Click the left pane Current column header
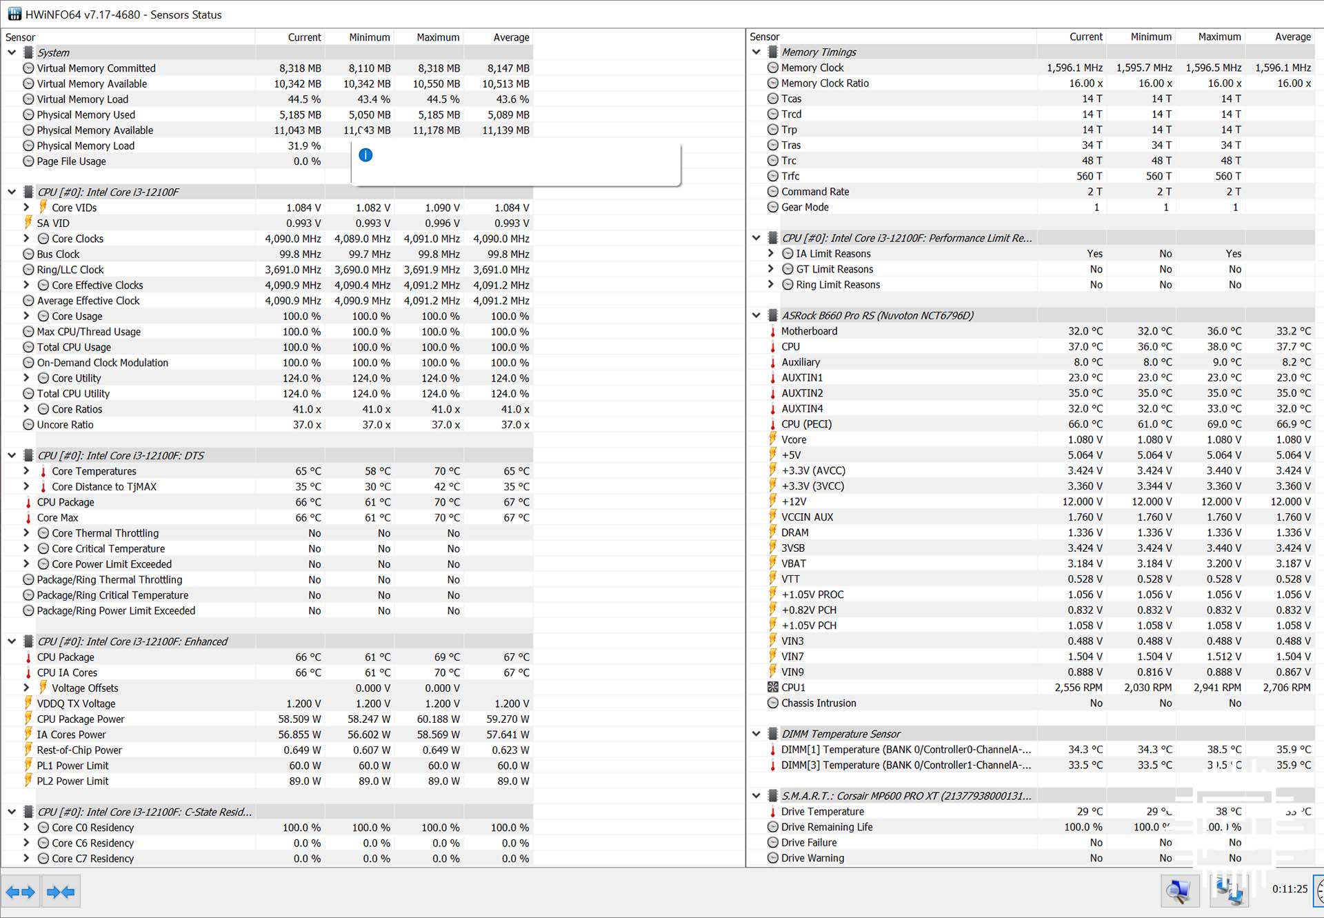The width and height of the screenshot is (1324, 918). click(x=290, y=37)
